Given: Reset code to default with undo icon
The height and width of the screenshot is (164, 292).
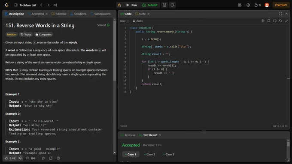Looking at the screenshot, I should click(280, 21).
